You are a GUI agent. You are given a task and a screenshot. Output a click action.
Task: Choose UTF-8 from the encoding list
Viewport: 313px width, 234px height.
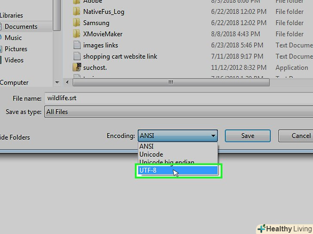178,170
